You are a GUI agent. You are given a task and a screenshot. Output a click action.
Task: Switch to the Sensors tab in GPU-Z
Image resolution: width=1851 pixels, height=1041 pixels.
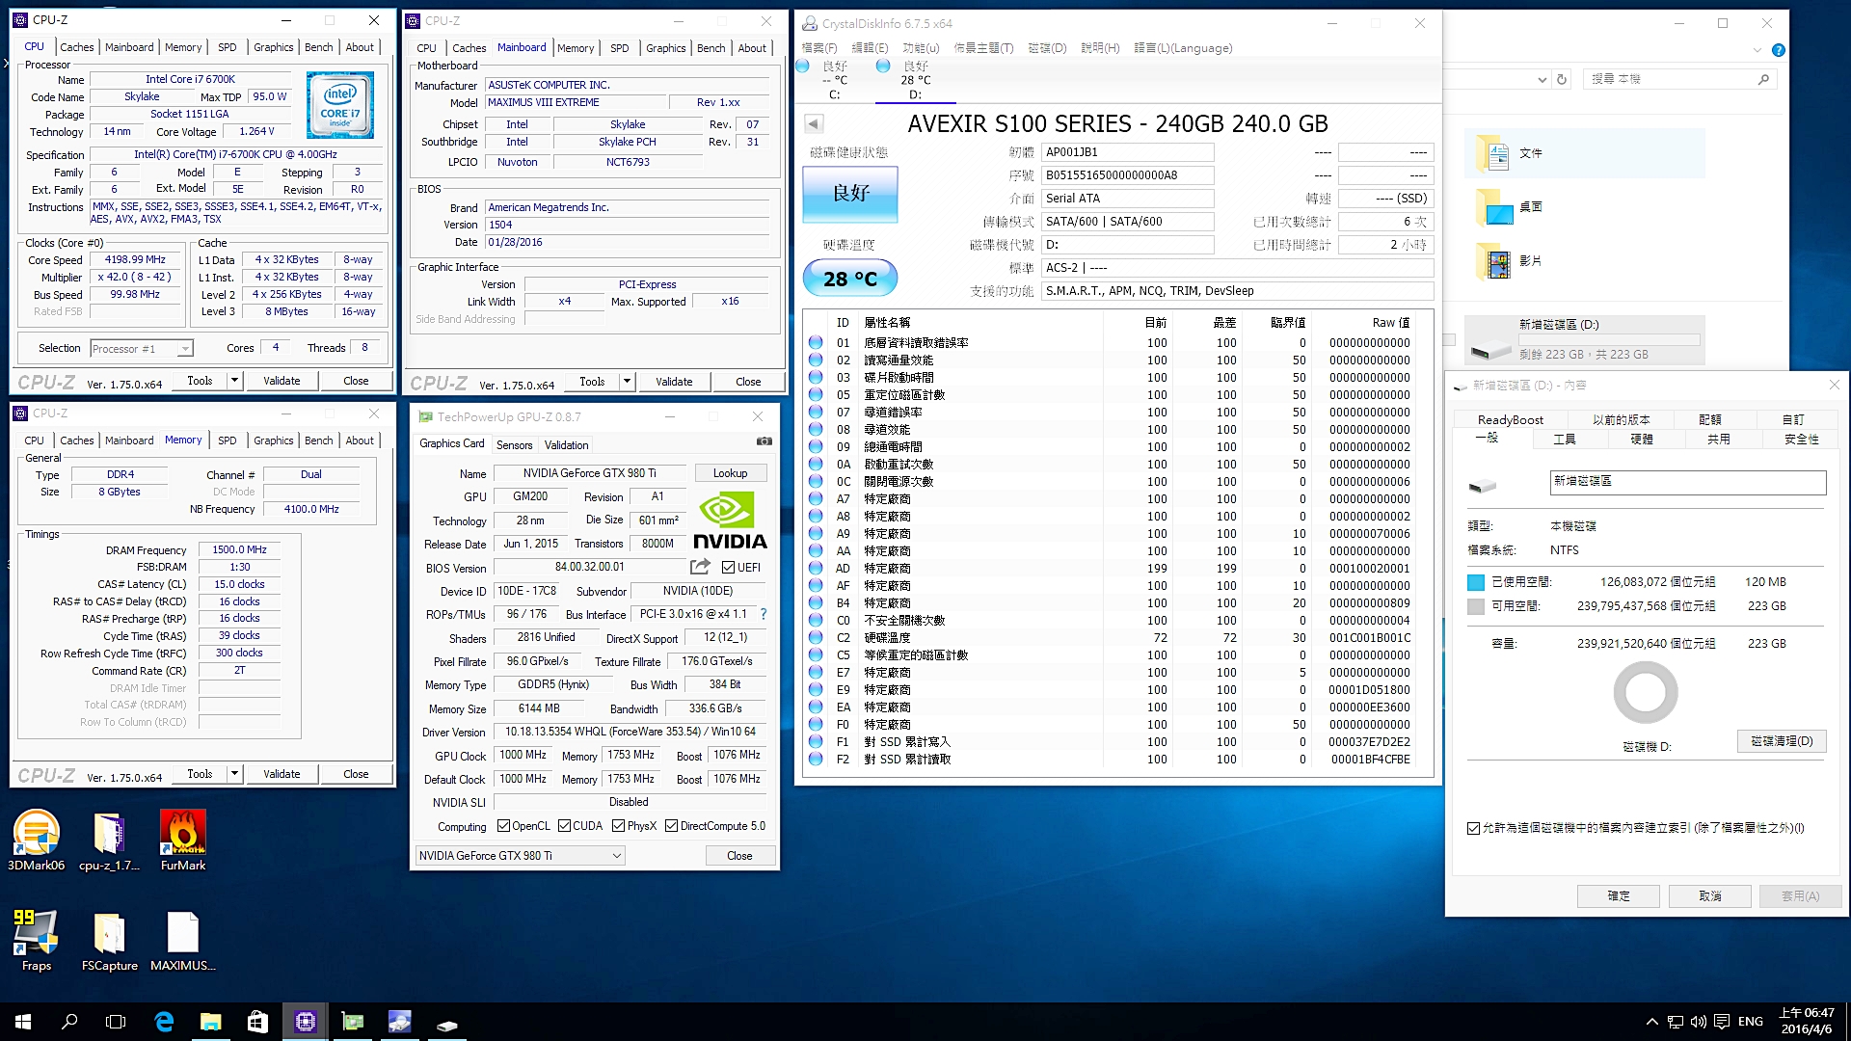pyautogui.click(x=514, y=444)
